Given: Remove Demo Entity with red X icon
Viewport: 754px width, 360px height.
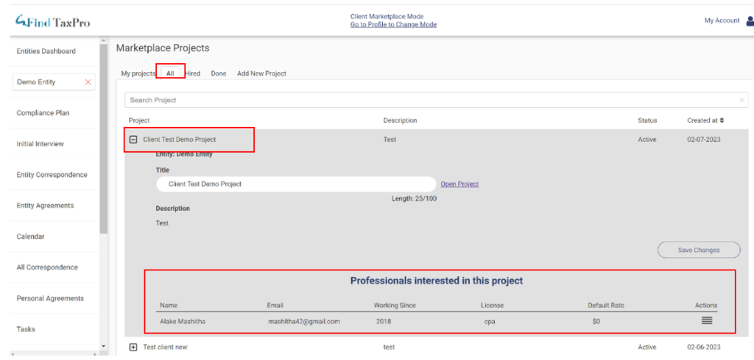Looking at the screenshot, I should click(x=88, y=82).
